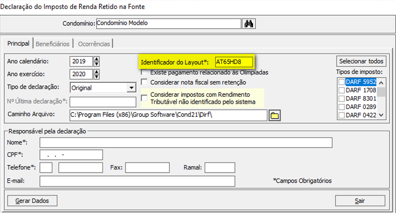
Task: Click the CPF input field
Action: pyautogui.click(x=71, y=155)
